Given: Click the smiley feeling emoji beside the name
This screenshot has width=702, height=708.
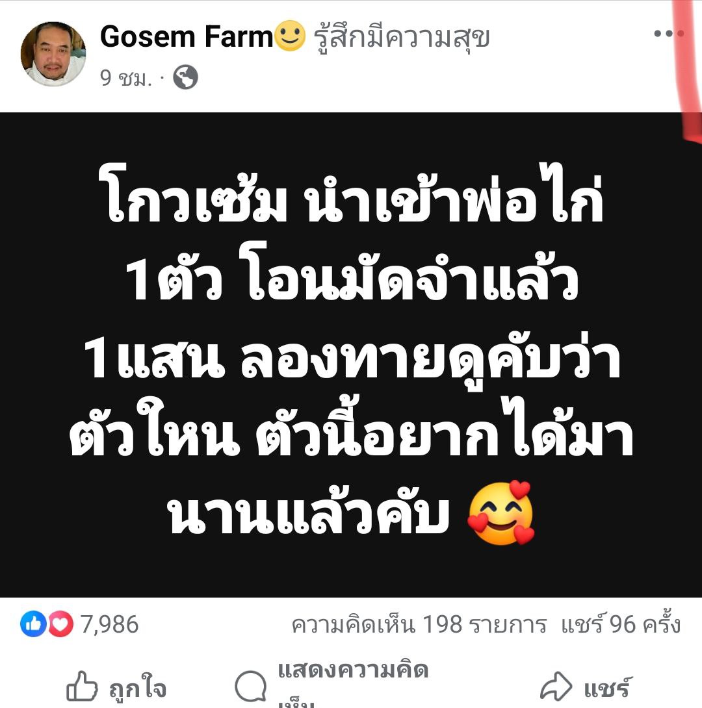Looking at the screenshot, I should 290,36.
